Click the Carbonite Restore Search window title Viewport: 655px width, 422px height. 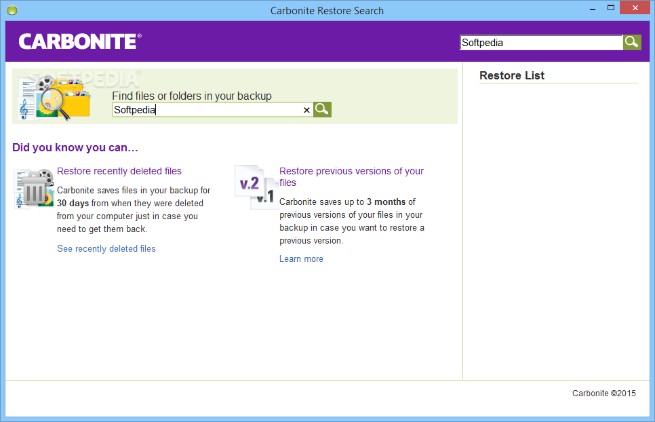(x=327, y=10)
